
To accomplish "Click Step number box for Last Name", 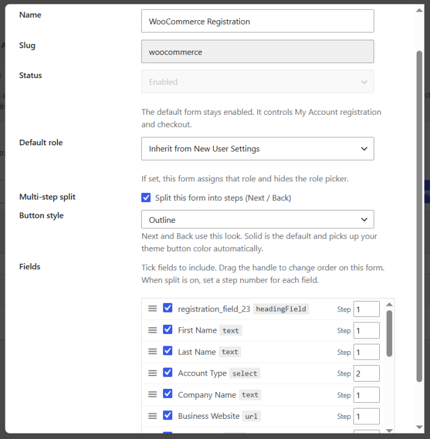I will (x=366, y=352).
